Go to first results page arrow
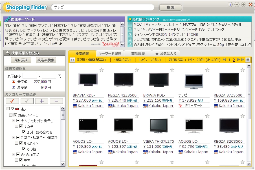Screen dimensions: 255x170 tap(224, 60)
